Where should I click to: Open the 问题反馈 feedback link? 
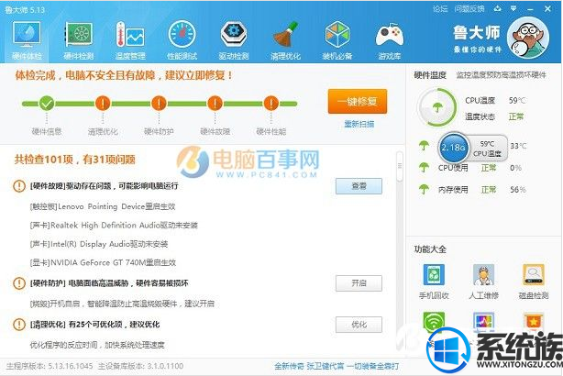[x=469, y=9]
